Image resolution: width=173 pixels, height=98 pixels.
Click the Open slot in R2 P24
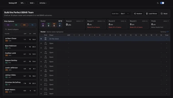[51, 43]
